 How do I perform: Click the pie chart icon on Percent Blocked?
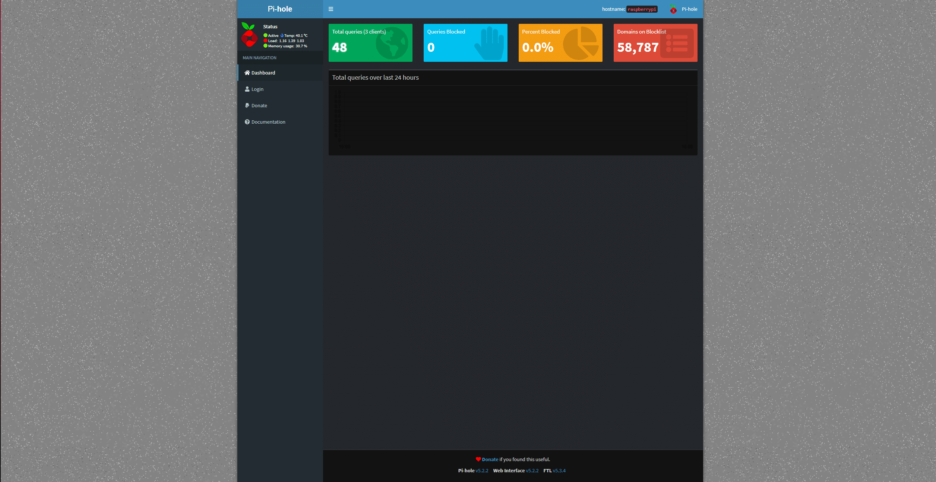pos(581,43)
